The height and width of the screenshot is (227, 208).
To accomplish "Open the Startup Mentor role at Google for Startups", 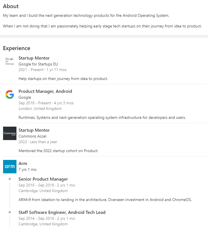I will coord(34,58).
